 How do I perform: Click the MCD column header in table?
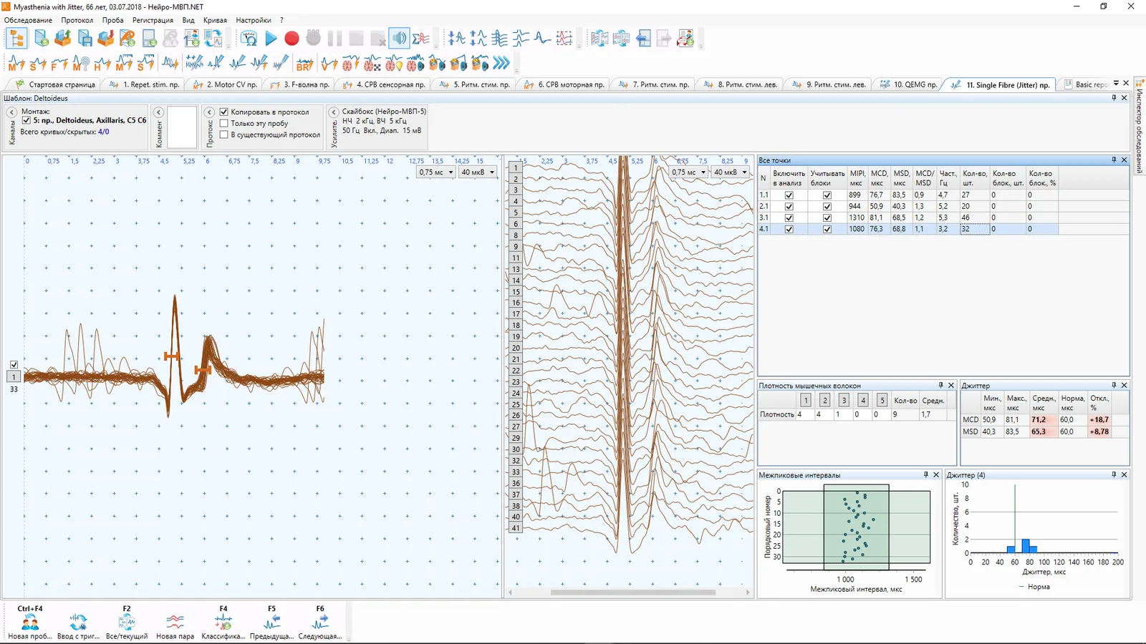(879, 178)
